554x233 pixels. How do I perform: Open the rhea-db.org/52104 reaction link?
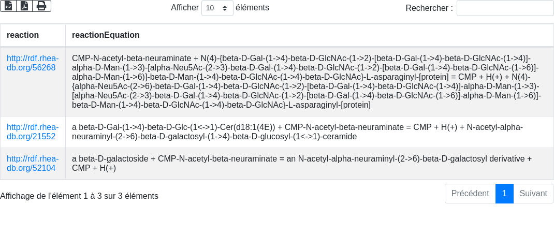33,163
